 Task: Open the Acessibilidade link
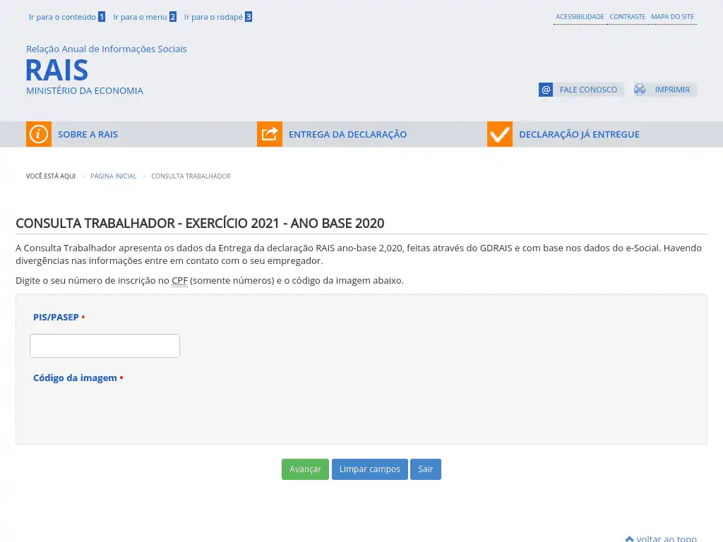pyautogui.click(x=580, y=17)
